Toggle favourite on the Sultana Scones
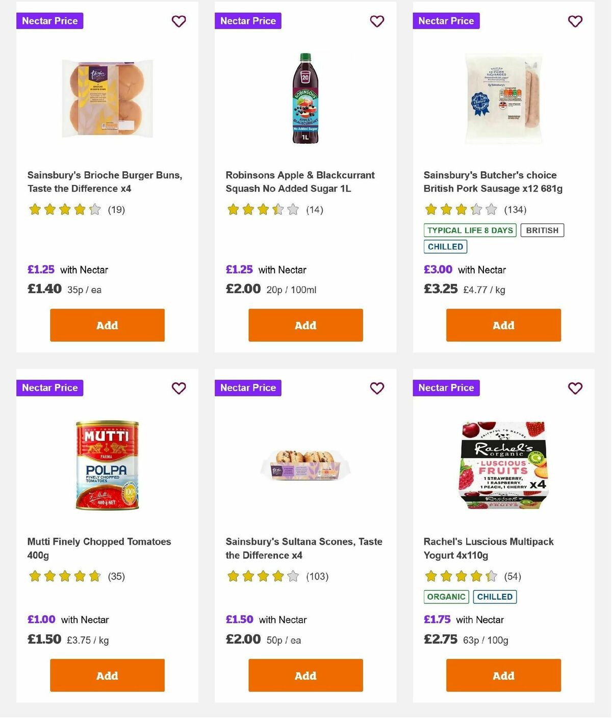612x718 pixels. [377, 388]
